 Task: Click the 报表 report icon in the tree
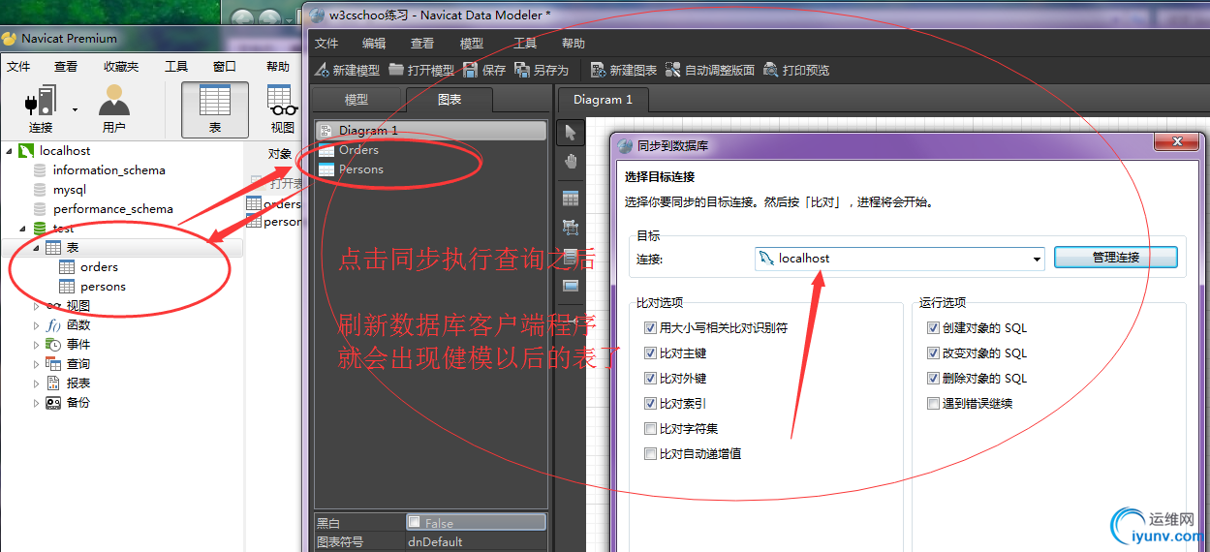pyautogui.click(x=53, y=383)
